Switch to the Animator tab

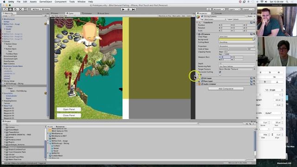[x=87, y=13]
